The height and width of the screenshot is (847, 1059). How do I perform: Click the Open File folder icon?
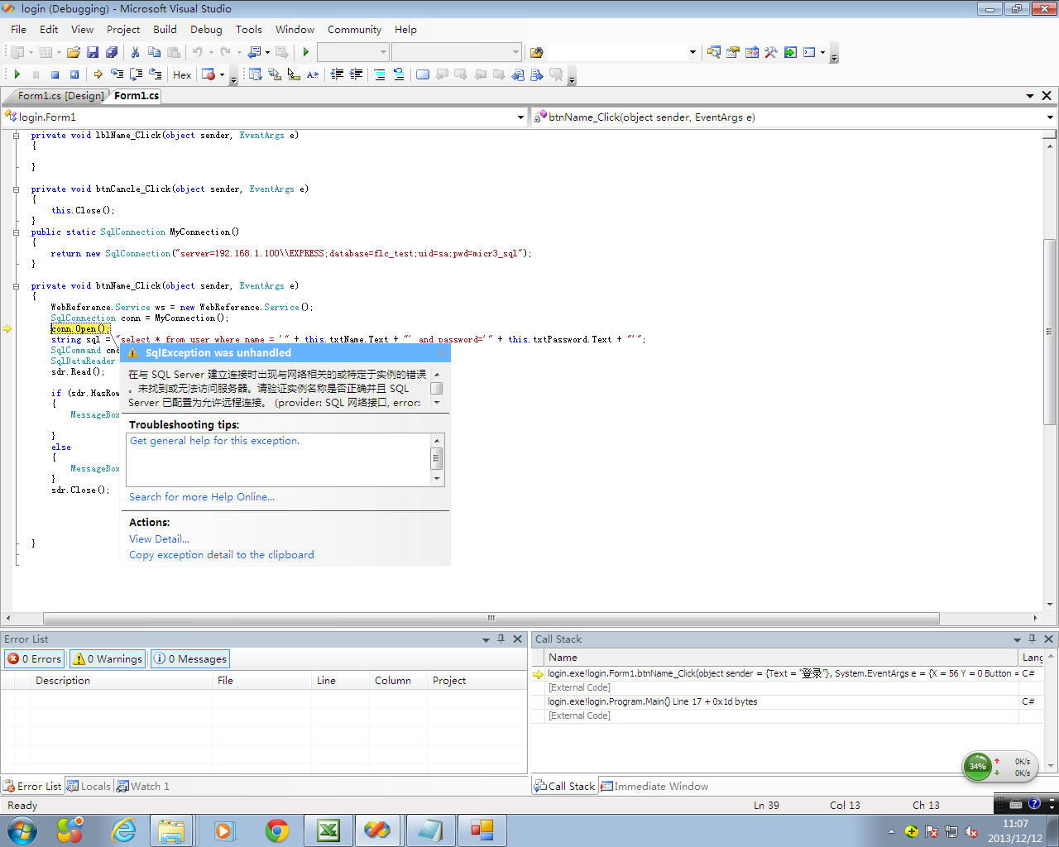[74, 52]
